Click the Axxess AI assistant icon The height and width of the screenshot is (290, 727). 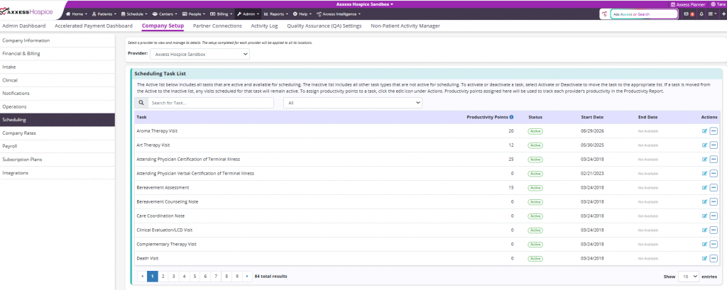coord(604,14)
